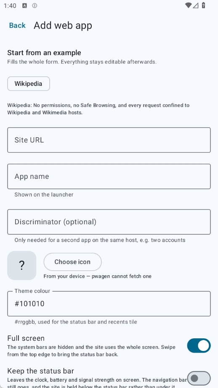Viewport: 218px width, 388px height.
Task: Edit the Theme colour #101010 field
Action: coord(109,303)
